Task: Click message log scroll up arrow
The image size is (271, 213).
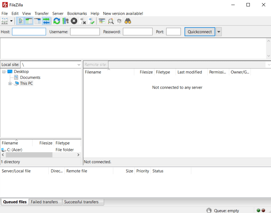Action: pyautogui.click(x=268, y=41)
